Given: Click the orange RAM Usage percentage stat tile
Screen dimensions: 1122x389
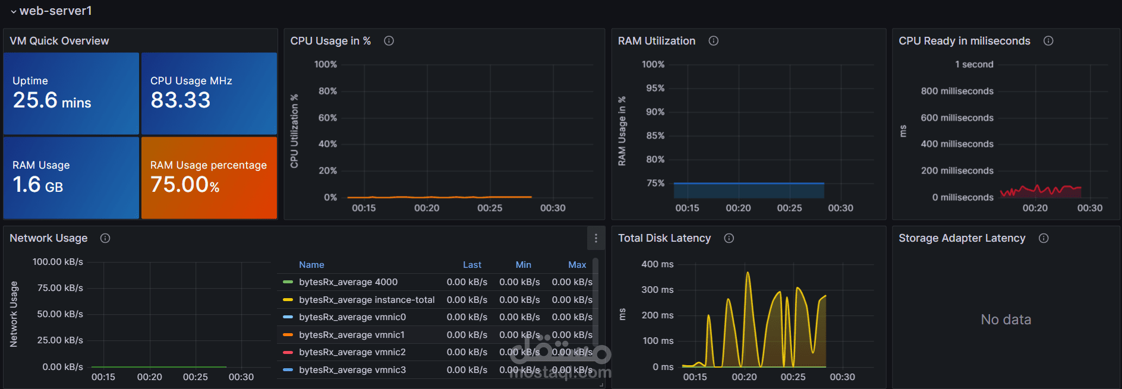Looking at the screenshot, I should tap(209, 178).
